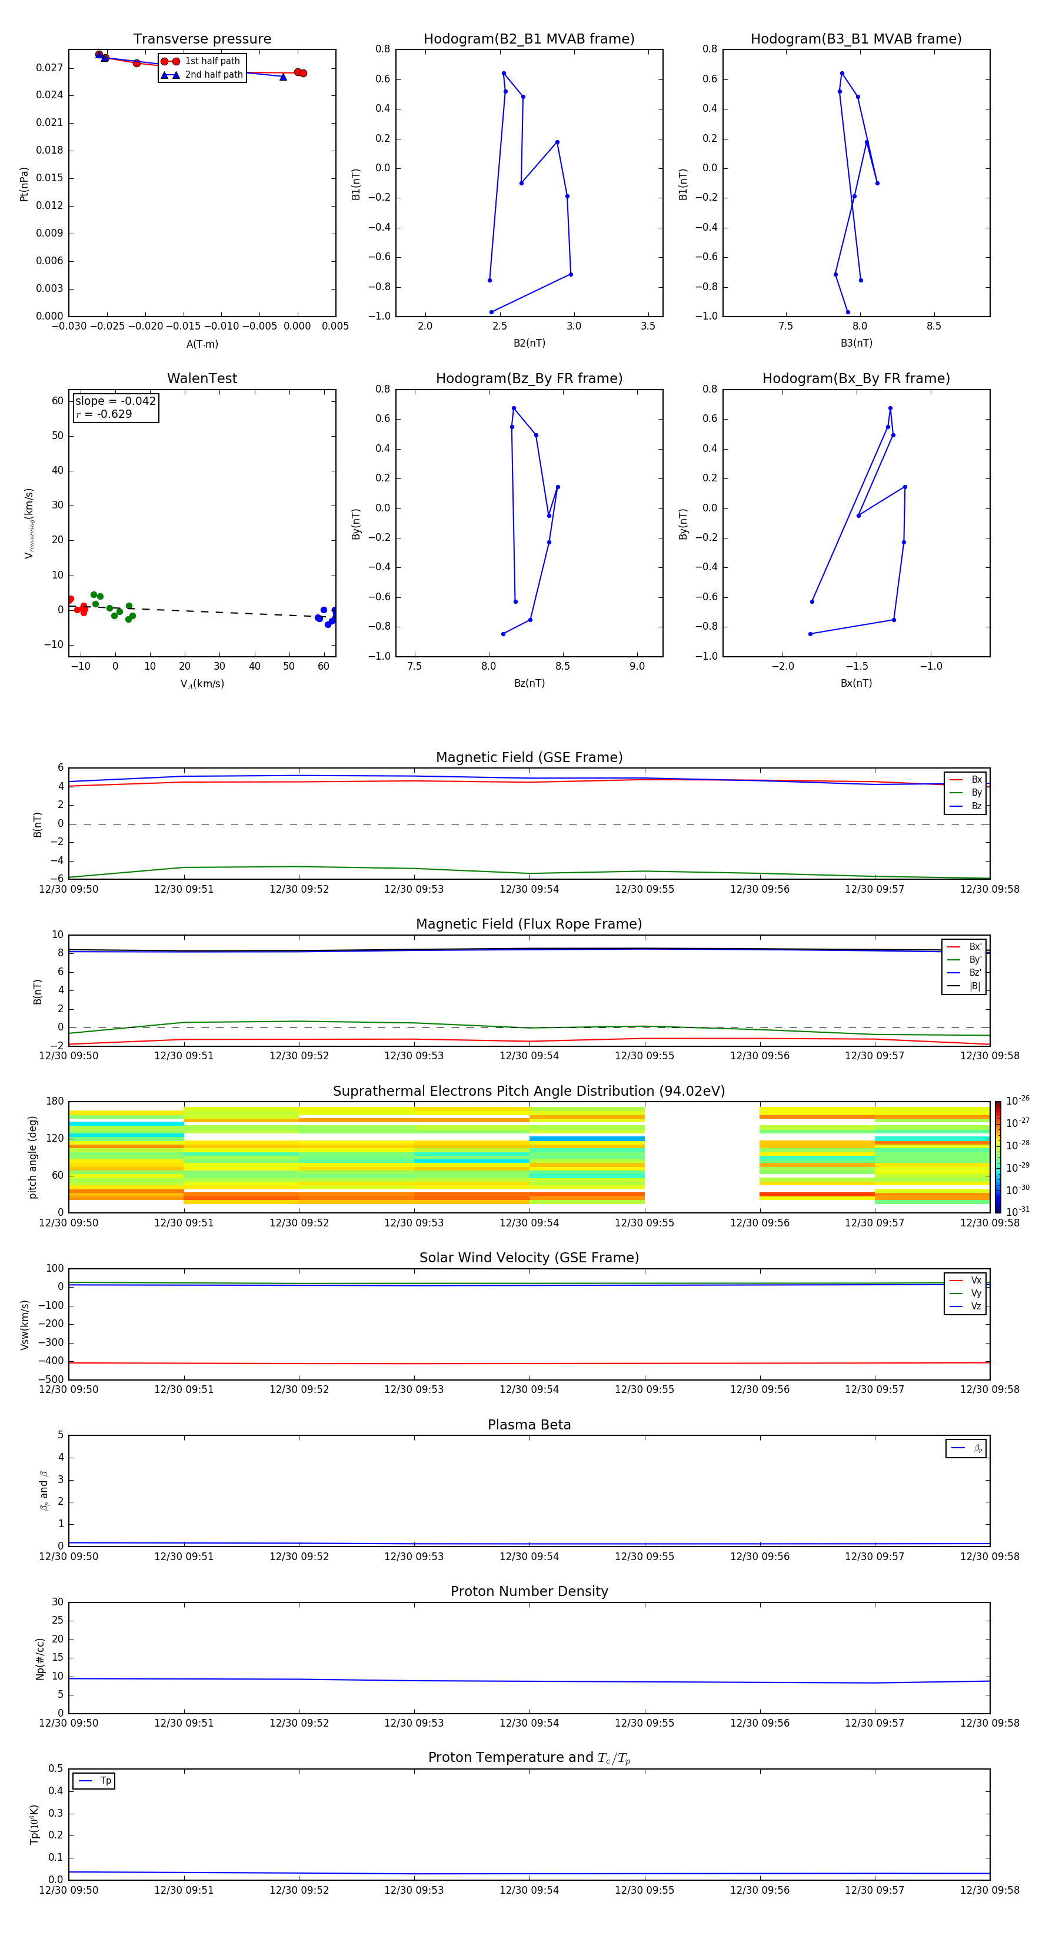Select the Suprathermal Electrons Pitch Angle Distribution title
Viewport: 1059px width, 1942px height.
tap(529, 1092)
